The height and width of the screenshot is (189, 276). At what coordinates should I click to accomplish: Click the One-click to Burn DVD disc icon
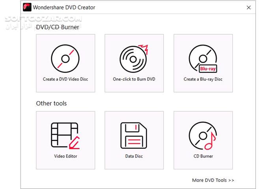pos(134,59)
